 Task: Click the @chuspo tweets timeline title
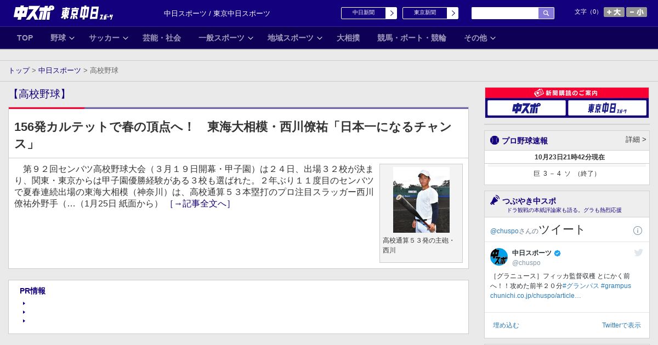[x=538, y=230]
